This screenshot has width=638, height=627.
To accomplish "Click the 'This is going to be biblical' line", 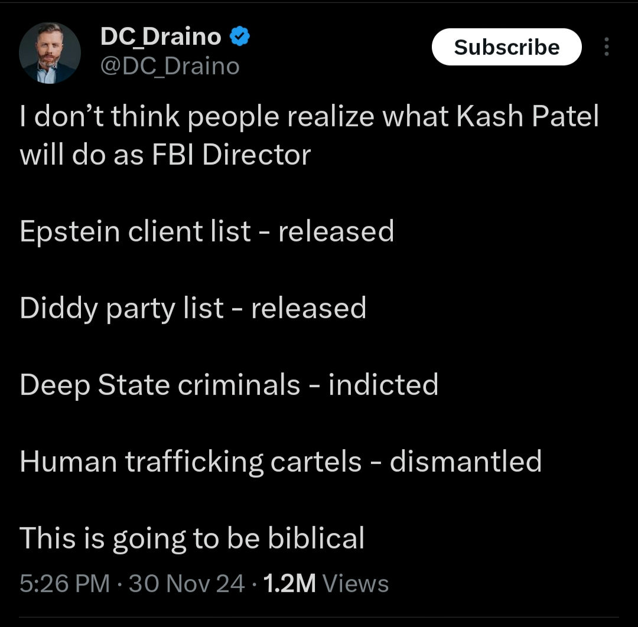I will pyautogui.click(x=192, y=538).
